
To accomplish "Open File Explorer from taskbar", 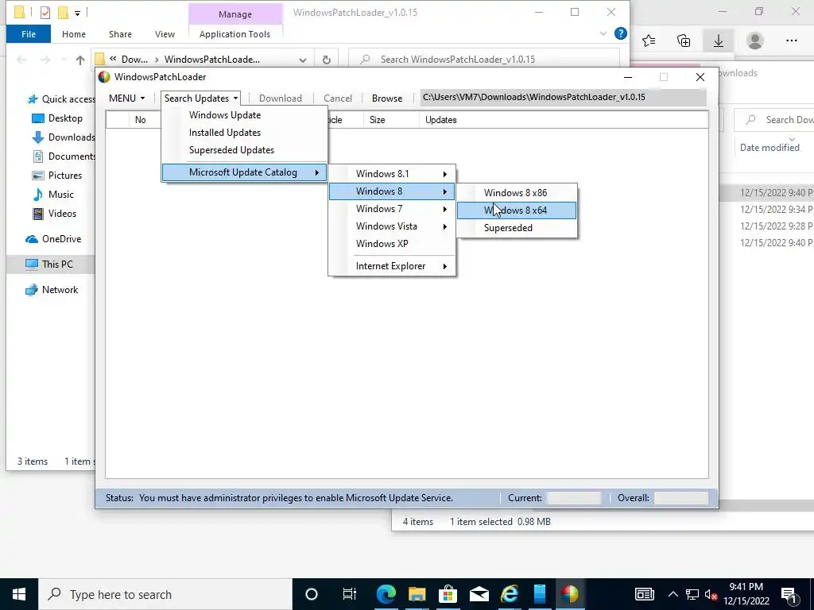I will coord(417,594).
